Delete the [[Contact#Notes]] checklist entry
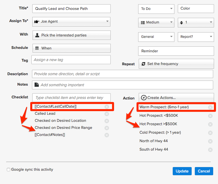Image resolution: width=218 pixels, height=184 pixels. click(107, 135)
